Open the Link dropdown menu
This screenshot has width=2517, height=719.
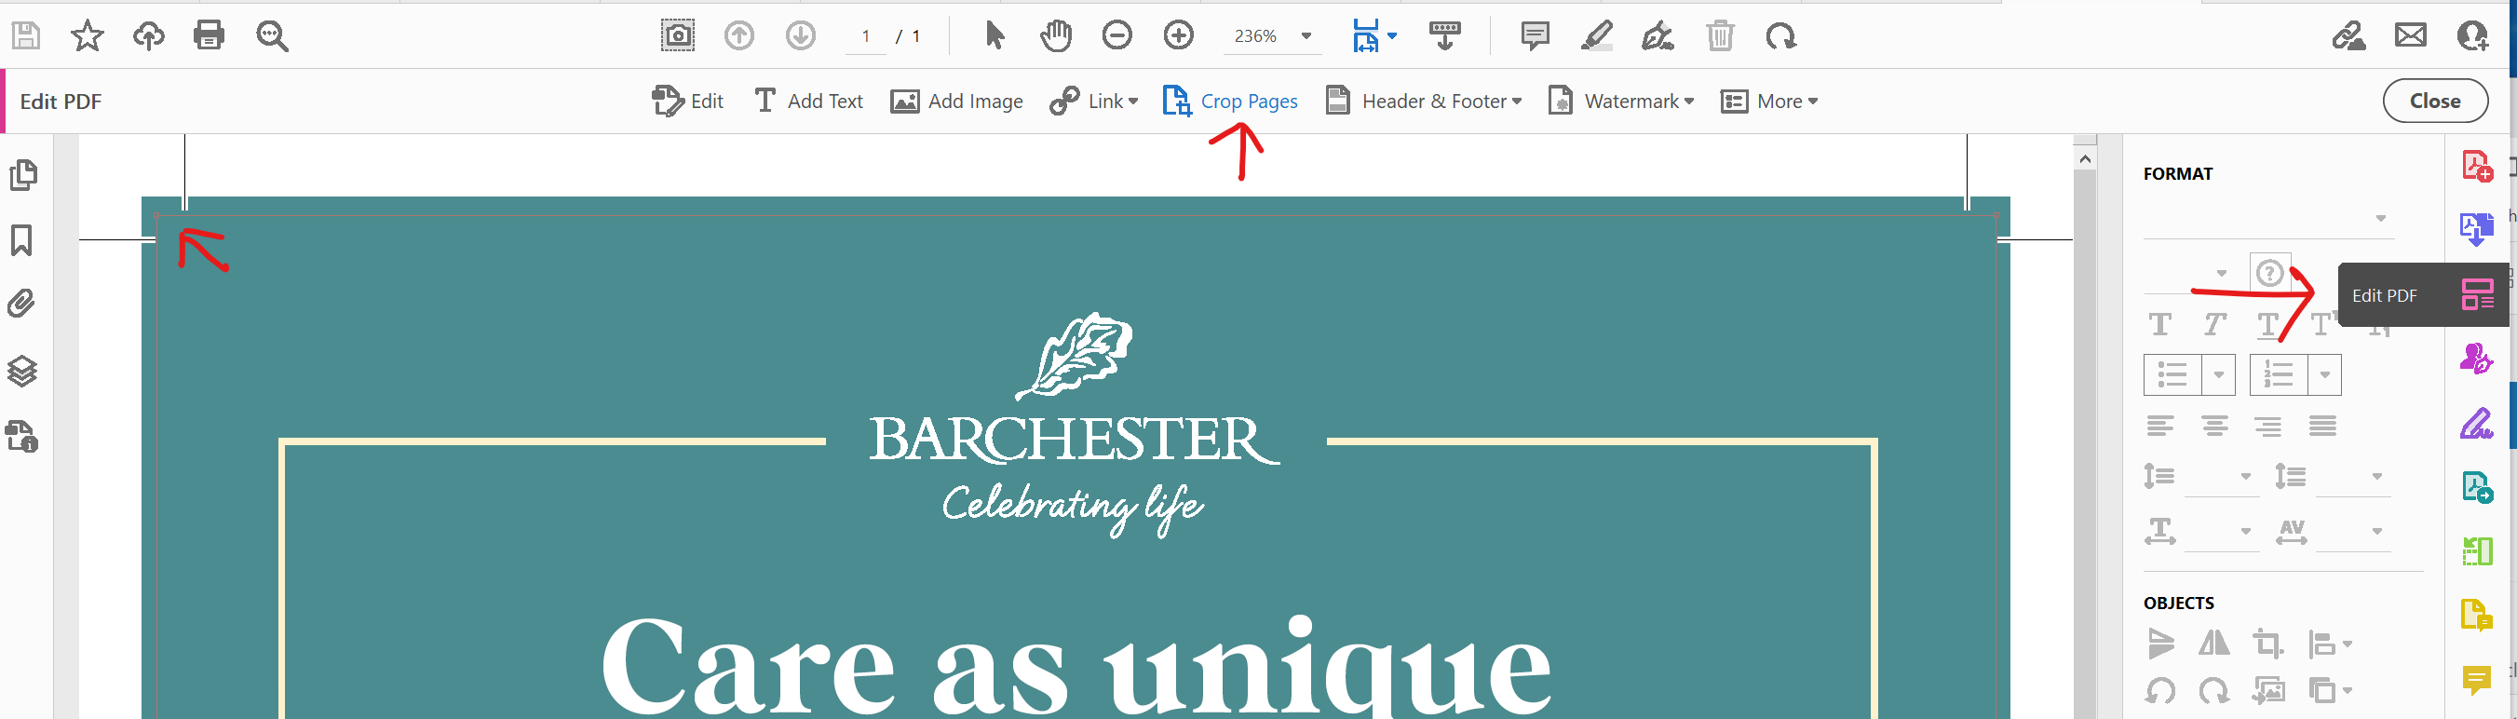pos(1094,101)
